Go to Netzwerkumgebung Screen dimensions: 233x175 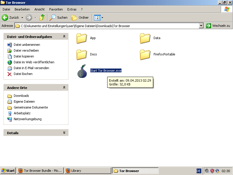[27, 119]
